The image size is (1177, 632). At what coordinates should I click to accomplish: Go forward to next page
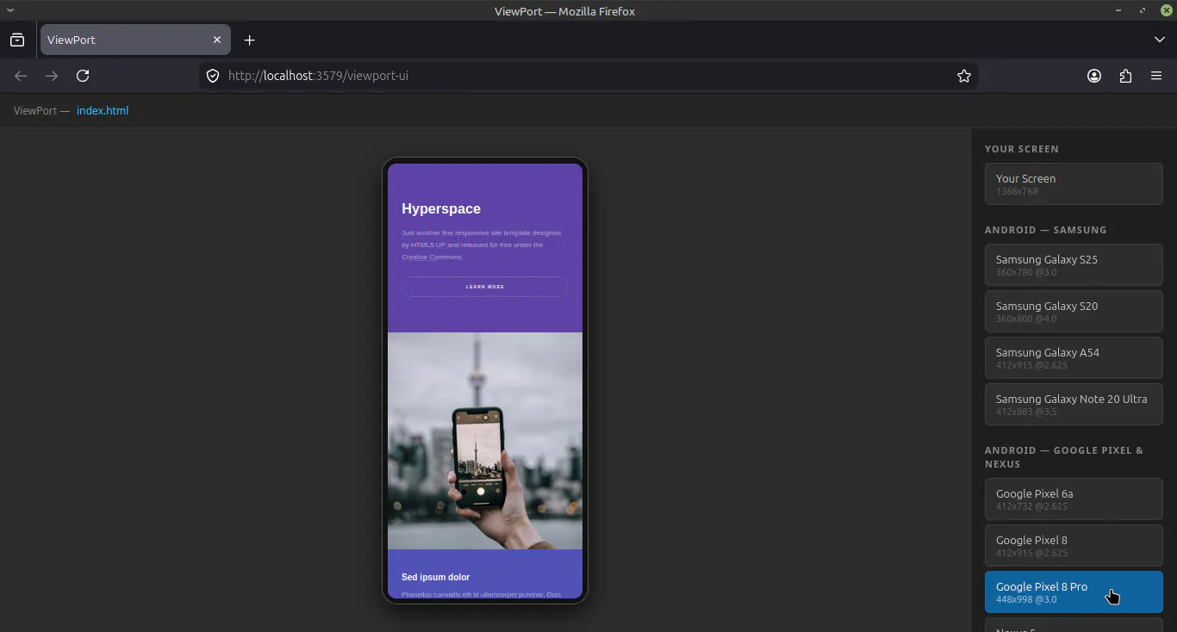[52, 76]
